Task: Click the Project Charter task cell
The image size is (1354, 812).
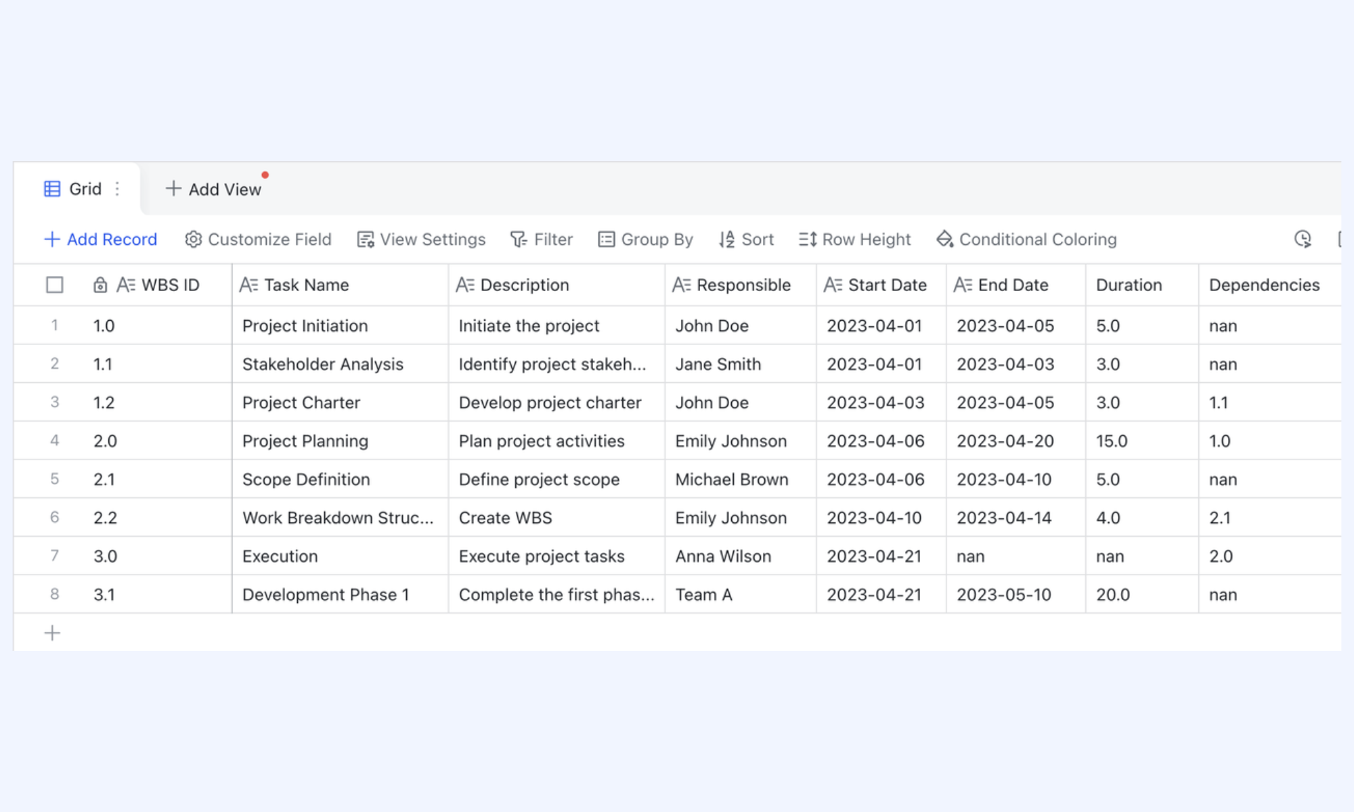Action: click(340, 403)
